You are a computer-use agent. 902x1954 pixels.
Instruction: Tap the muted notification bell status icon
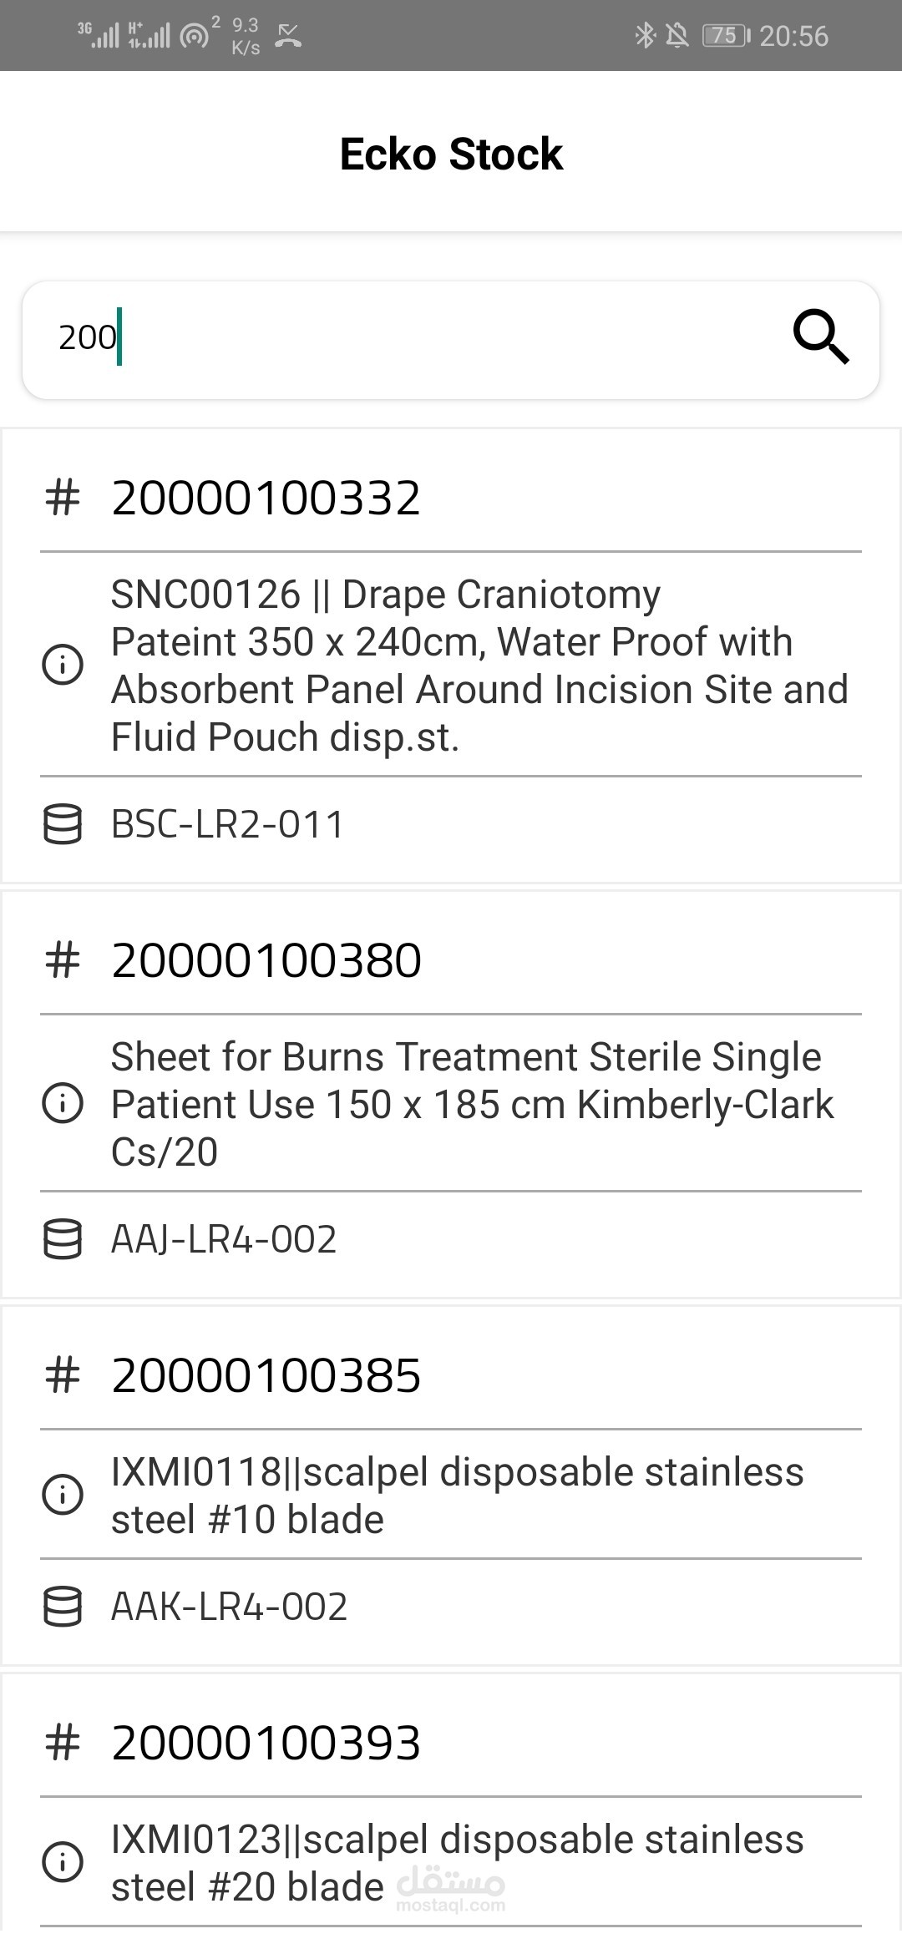coord(677,36)
